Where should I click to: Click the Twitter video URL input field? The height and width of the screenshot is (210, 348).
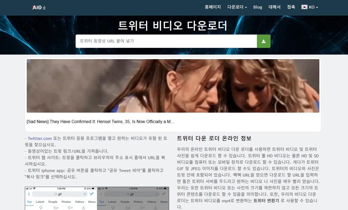166,41
